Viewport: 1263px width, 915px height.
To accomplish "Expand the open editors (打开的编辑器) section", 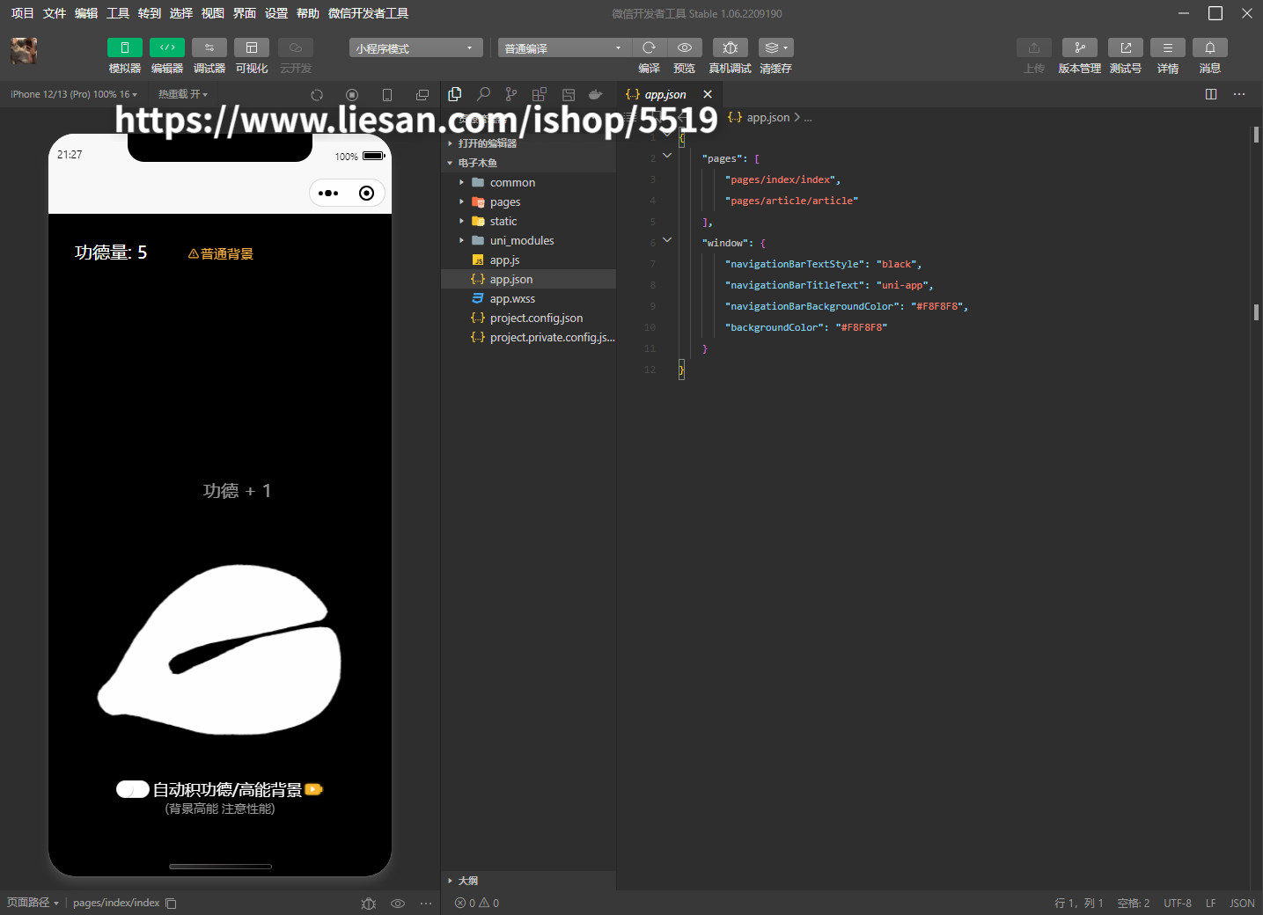I will (528, 143).
